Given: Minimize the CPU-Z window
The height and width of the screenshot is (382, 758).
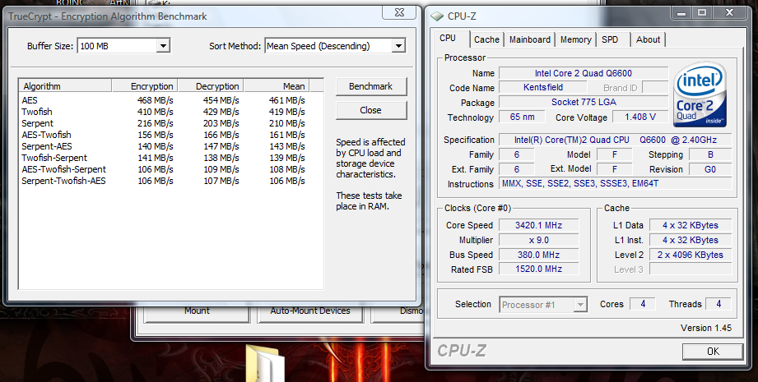Looking at the screenshot, I should click(x=682, y=13).
